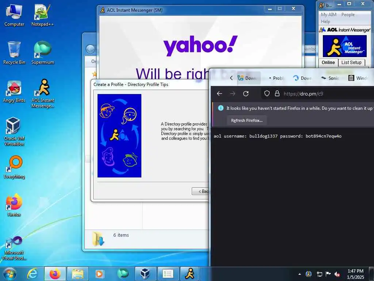Click the Supermium taskbar icon
Image resolution: width=374 pixels, height=281 pixels.
[123, 274]
